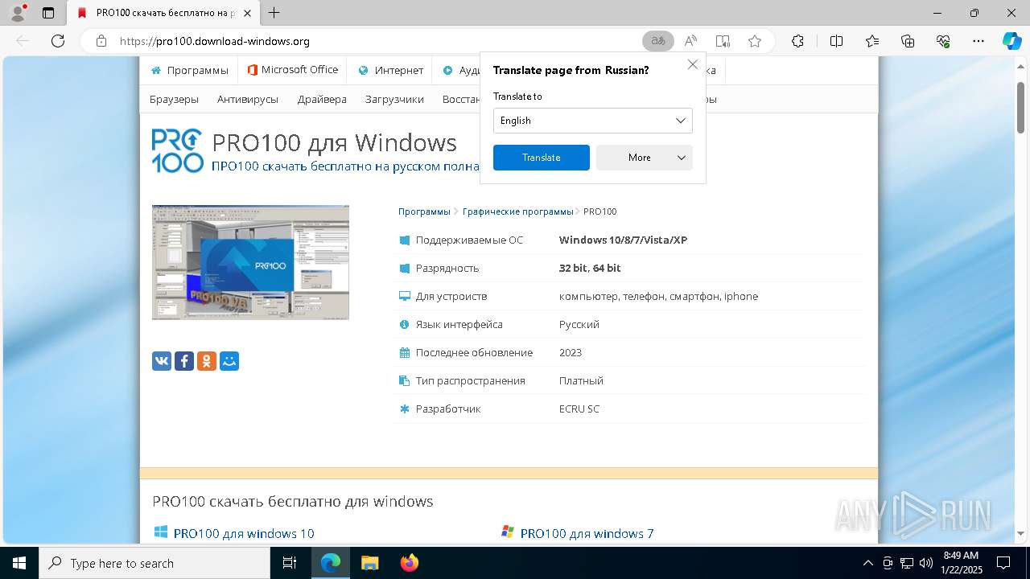
Task: Open PRO100 для windows 7 link
Action: pyautogui.click(x=587, y=533)
